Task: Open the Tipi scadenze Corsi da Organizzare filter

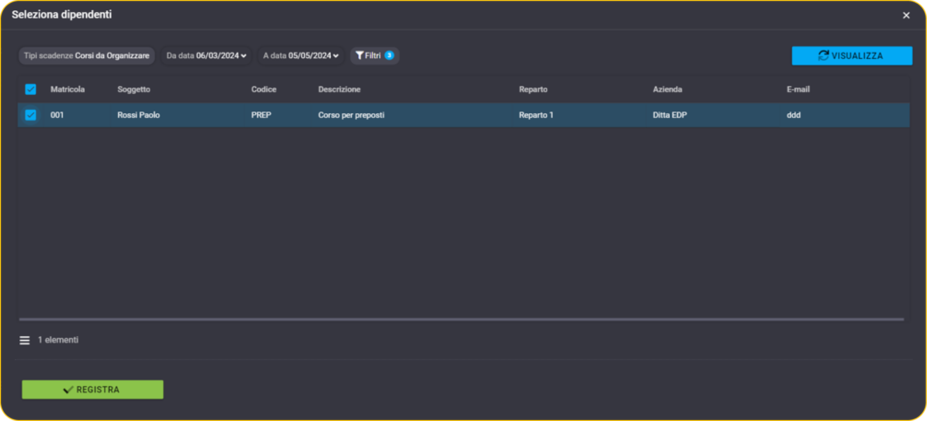Action: coord(87,56)
